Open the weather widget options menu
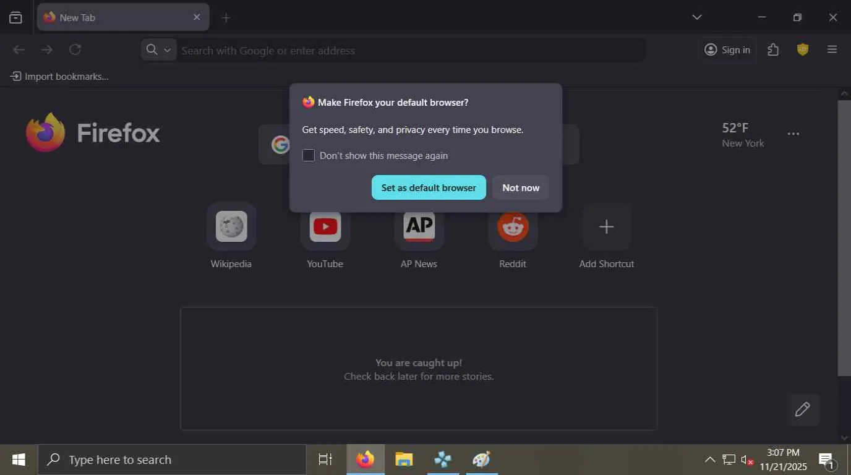The width and height of the screenshot is (851, 475). tap(793, 134)
